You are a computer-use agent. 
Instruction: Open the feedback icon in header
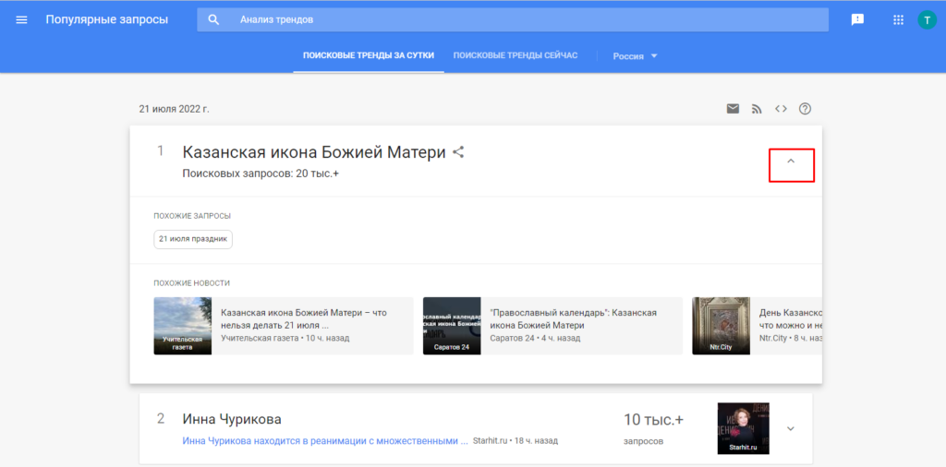[x=857, y=19]
